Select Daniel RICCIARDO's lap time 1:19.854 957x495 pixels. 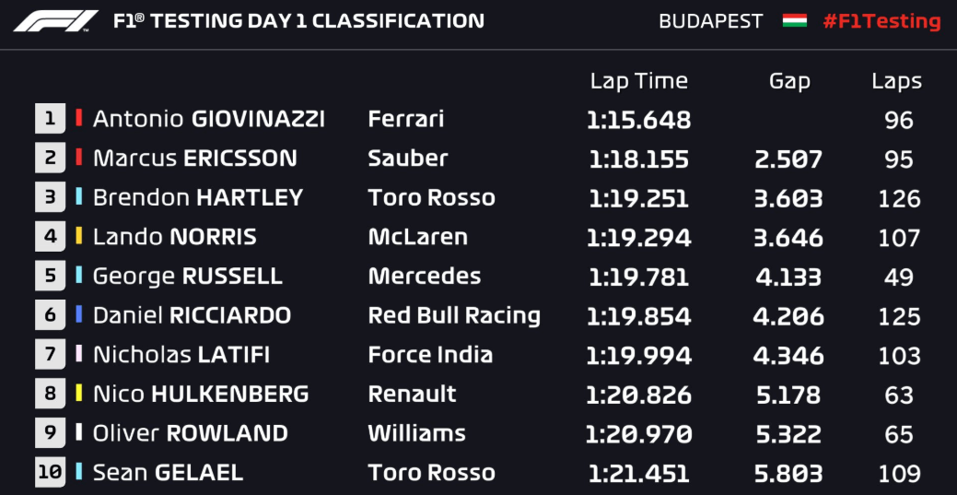tap(639, 316)
